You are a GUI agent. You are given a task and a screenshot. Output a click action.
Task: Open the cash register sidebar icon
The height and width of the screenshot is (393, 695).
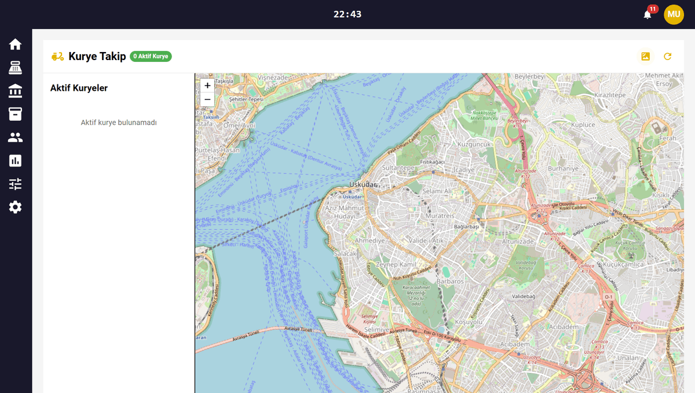(x=15, y=68)
